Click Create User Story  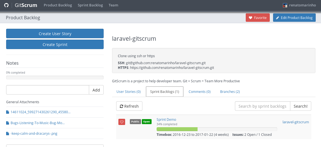pyautogui.click(x=55, y=34)
